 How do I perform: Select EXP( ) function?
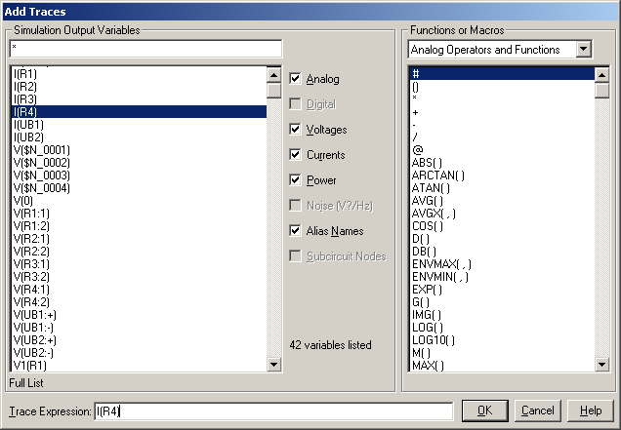pos(502,290)
